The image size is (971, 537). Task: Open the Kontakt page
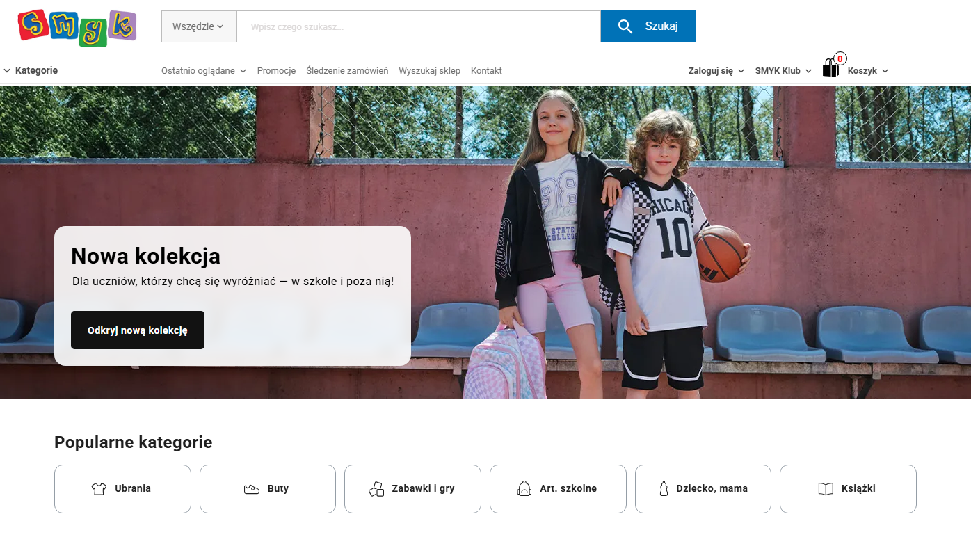[x=486, y=71]
